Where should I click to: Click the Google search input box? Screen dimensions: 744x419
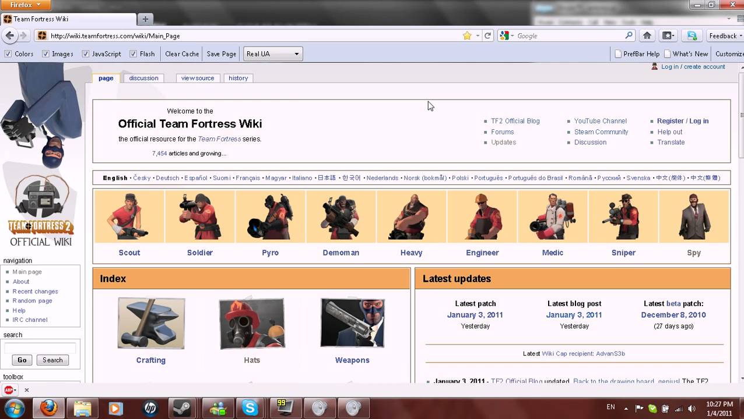pyautogui.click(x=570, y=35)
